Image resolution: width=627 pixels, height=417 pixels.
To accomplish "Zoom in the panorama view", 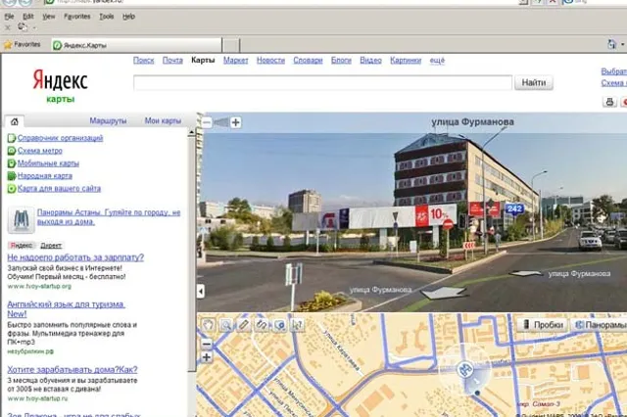I will click(x=236, y=122).
